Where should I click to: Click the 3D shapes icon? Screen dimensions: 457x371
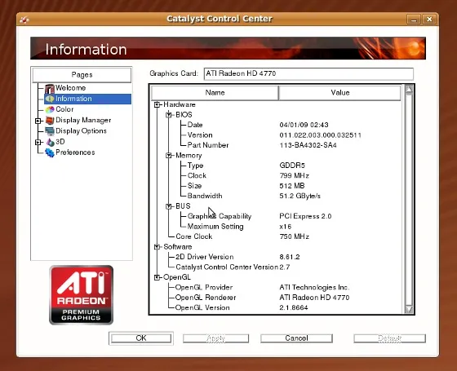coord(50,142)
